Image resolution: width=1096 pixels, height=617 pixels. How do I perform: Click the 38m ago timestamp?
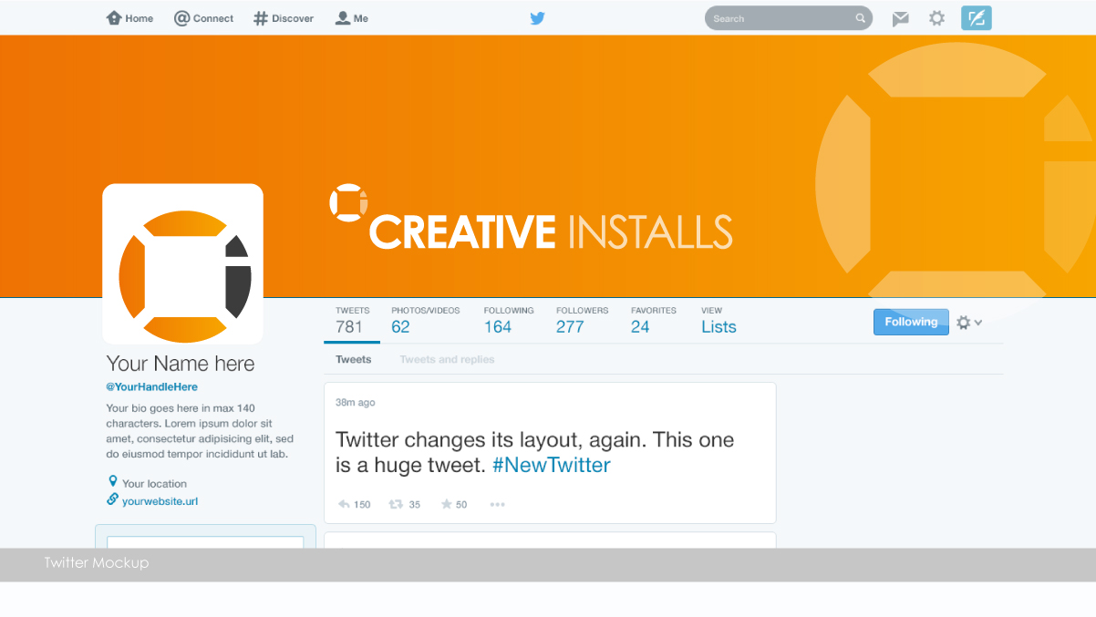pyautogui.click(x=355, y=402)
